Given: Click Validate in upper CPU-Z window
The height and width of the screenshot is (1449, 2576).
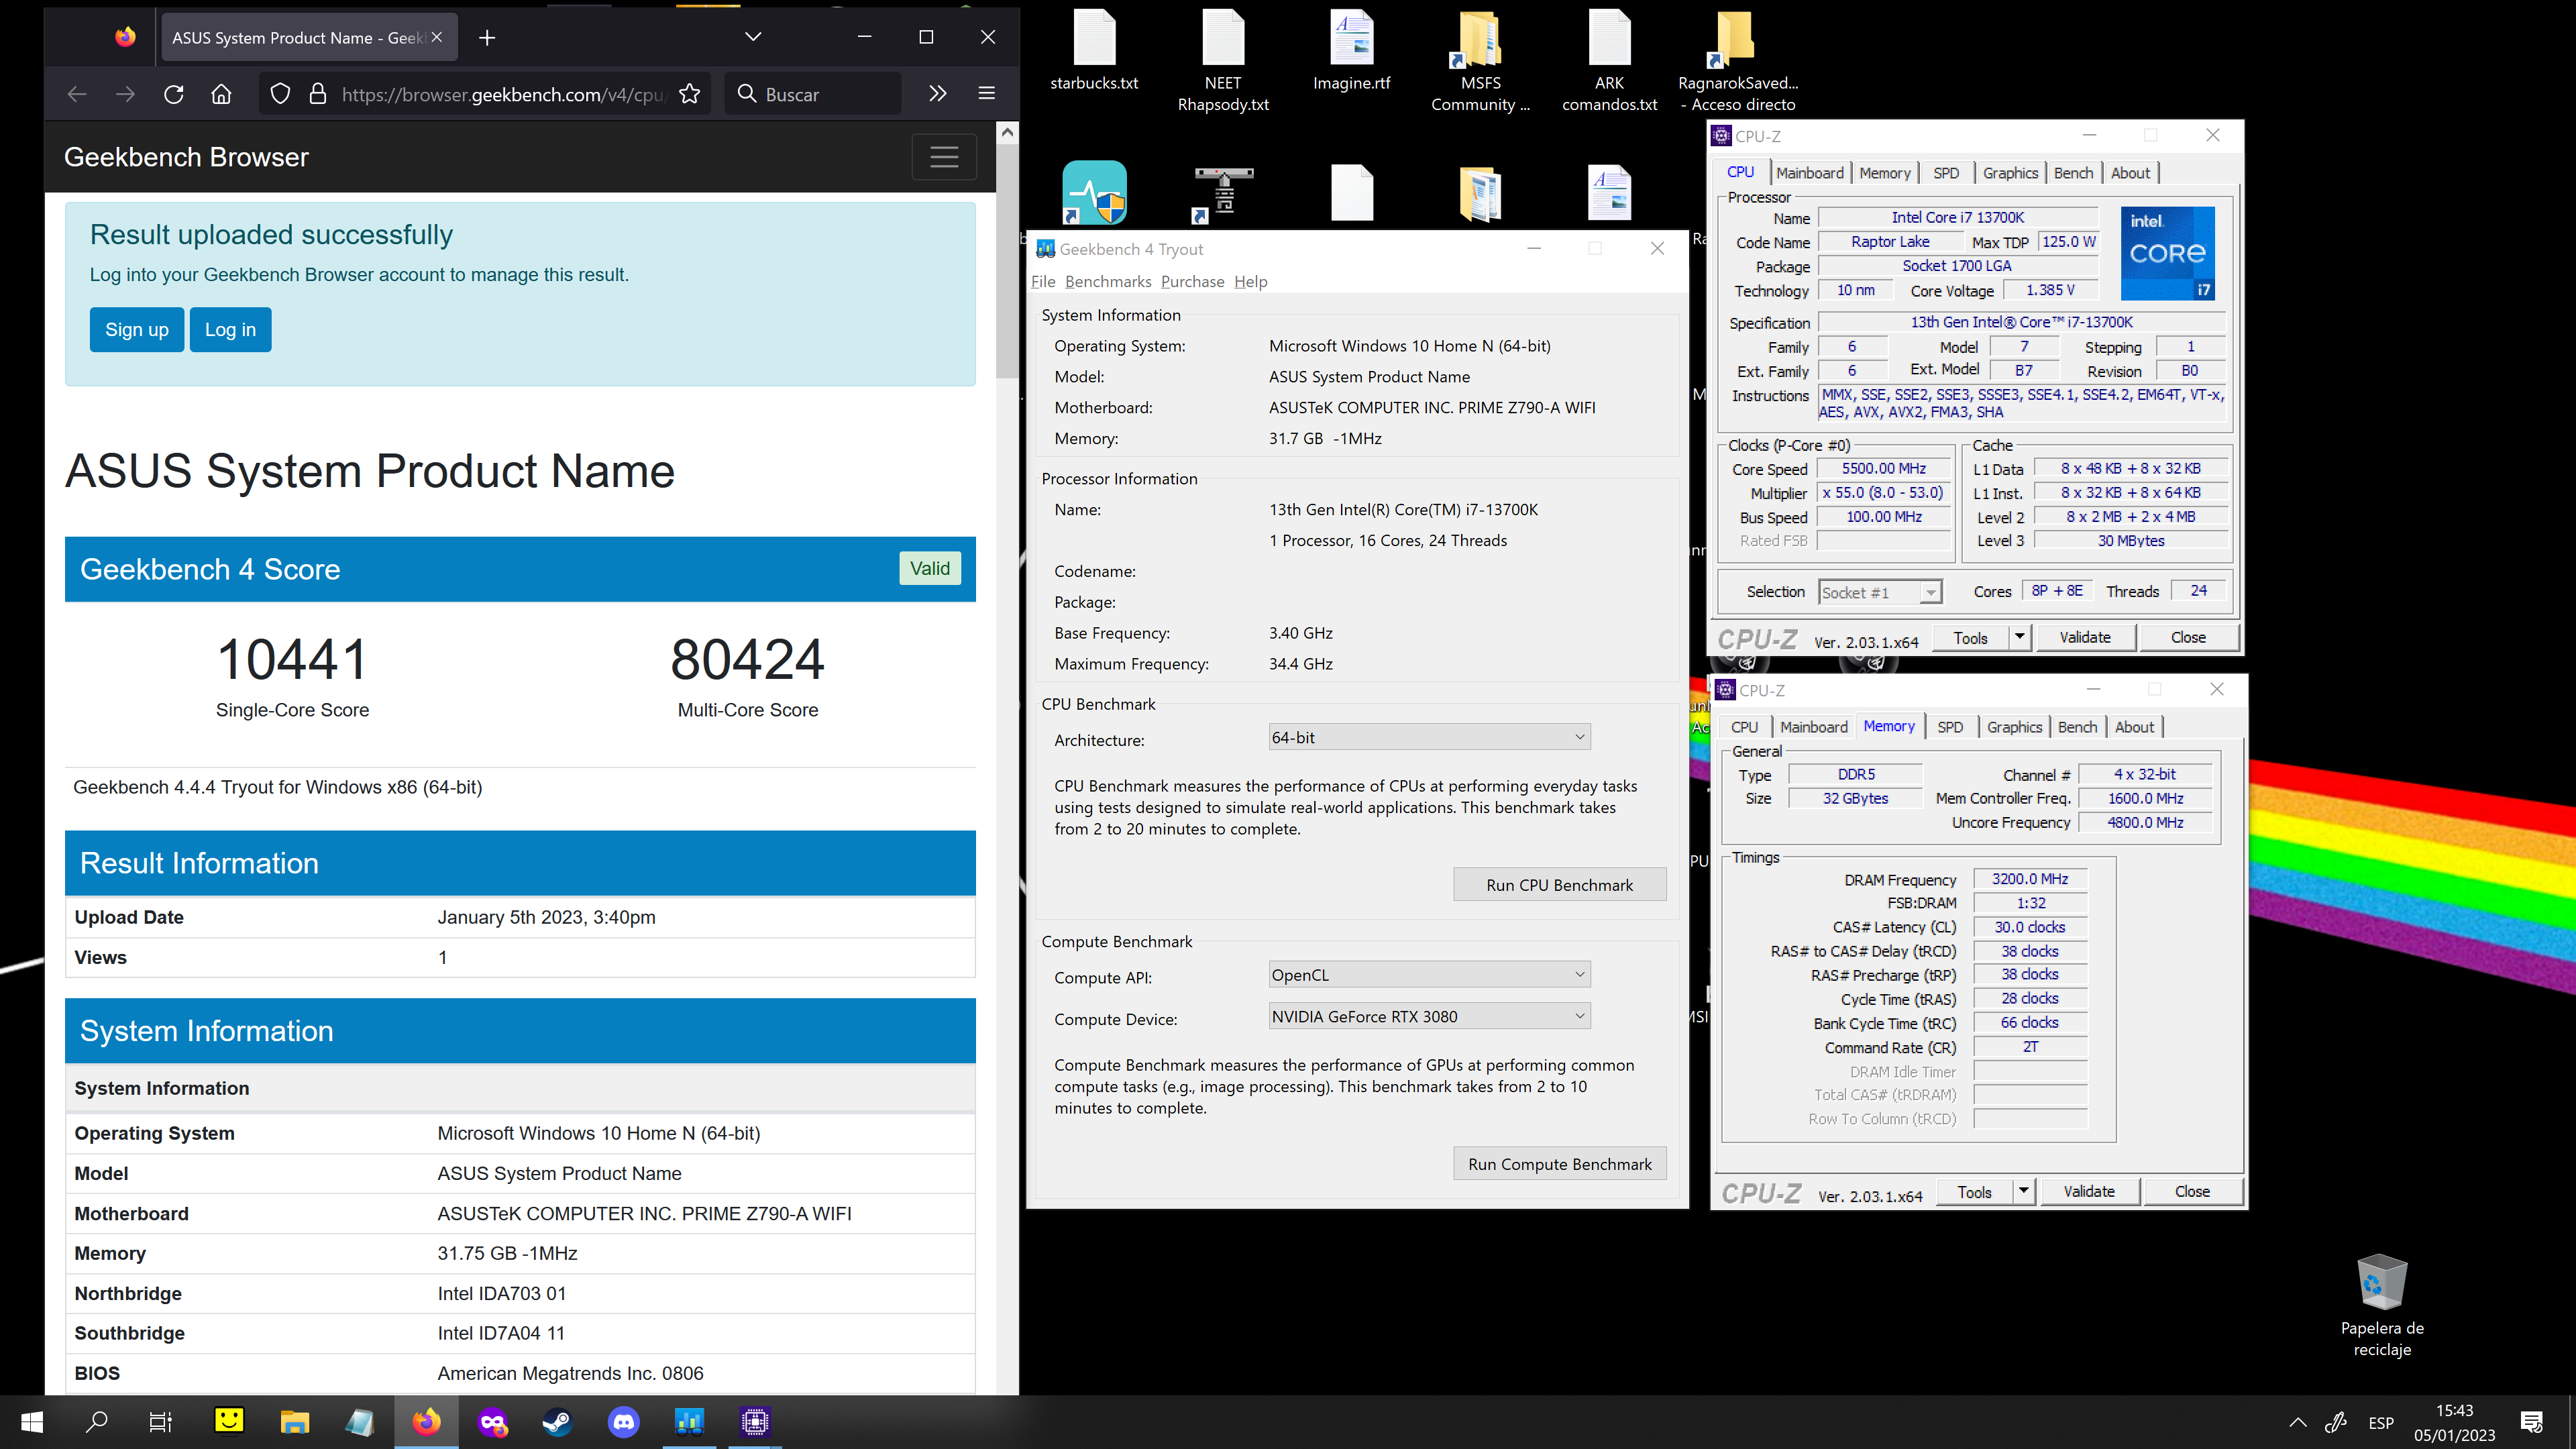Looking at the screenshot, I should [x=2085, y=637].
